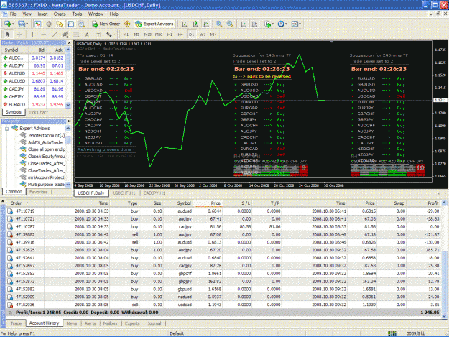
Task: Select order 47110719 in Account History
Action: click(x=223, y=211)
